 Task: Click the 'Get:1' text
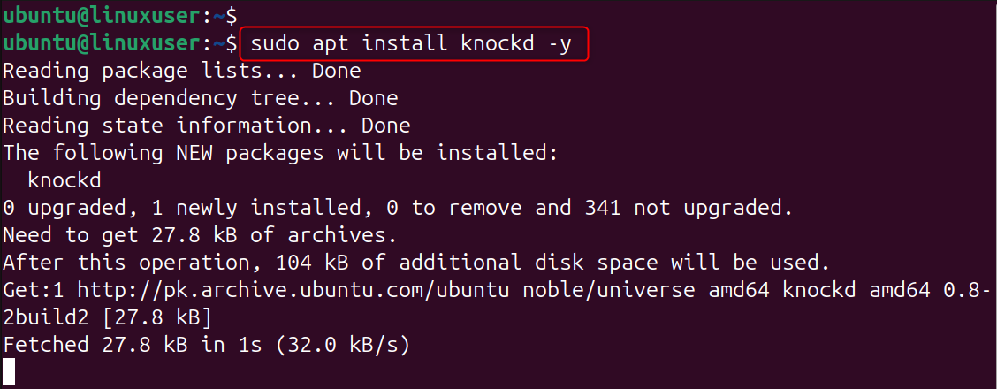click(34, 289)
